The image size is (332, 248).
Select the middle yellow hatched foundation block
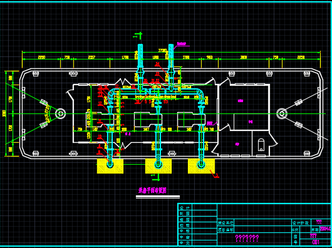pyautogui.click(x=158, y=166)
